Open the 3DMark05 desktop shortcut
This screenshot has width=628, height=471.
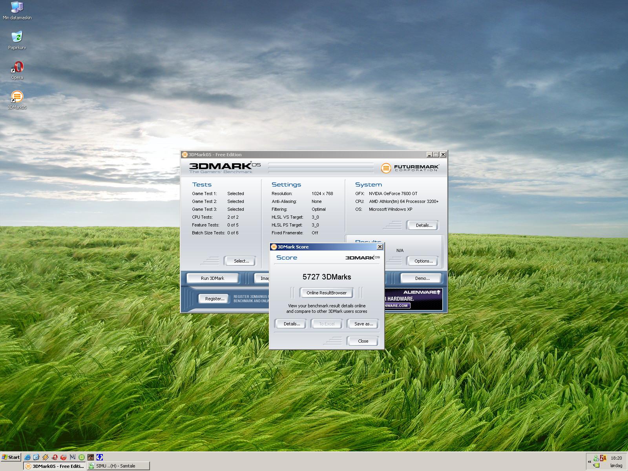pos(17,97)
